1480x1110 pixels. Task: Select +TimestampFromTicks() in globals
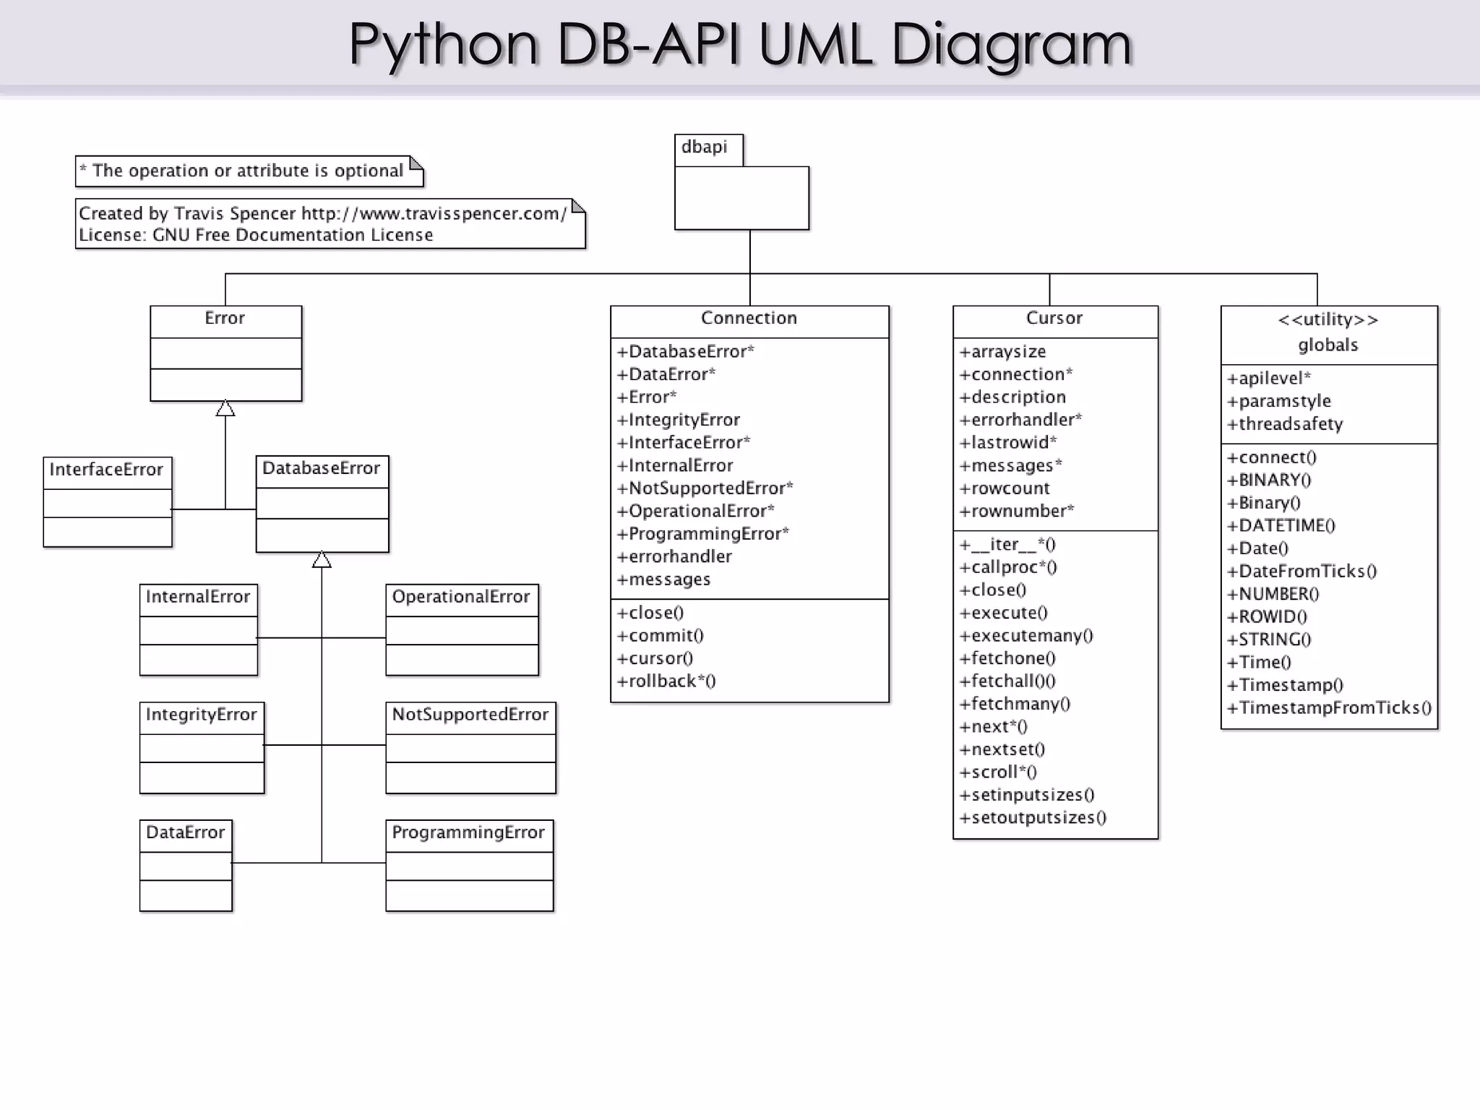tap(1329, 708)
